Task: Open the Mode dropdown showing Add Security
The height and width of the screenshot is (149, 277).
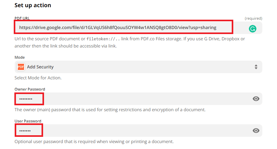Action: tap(138, 67)
